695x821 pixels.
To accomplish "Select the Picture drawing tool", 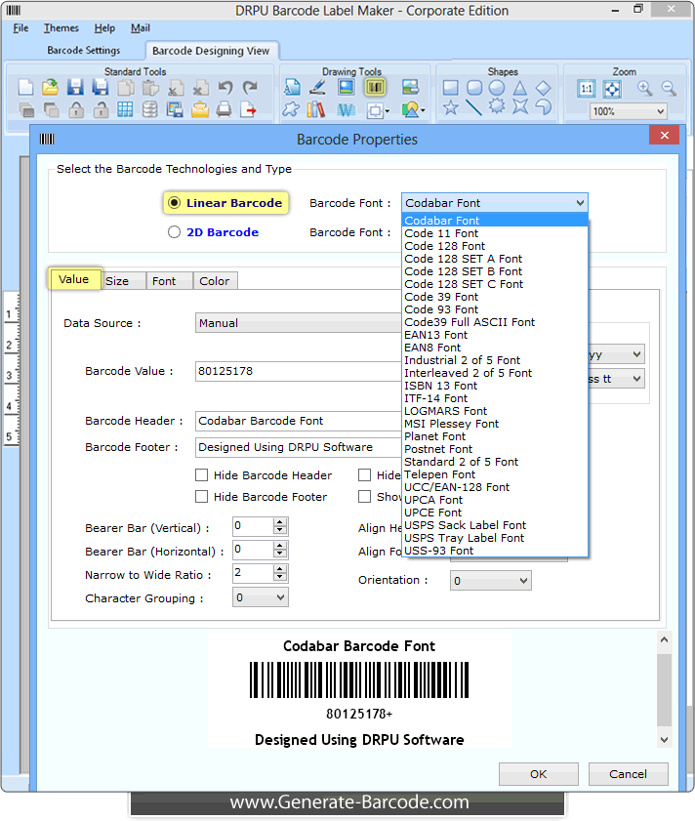I will [347, 87].
